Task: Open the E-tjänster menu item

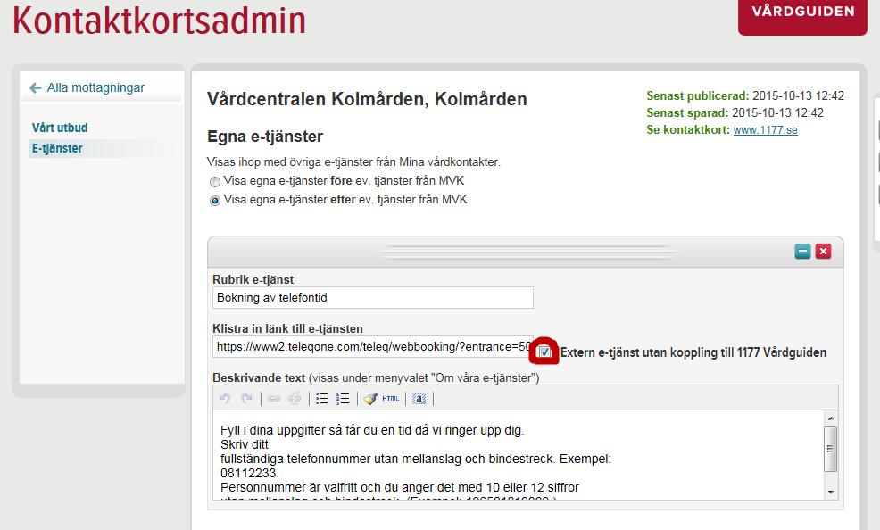Action: 57,149
